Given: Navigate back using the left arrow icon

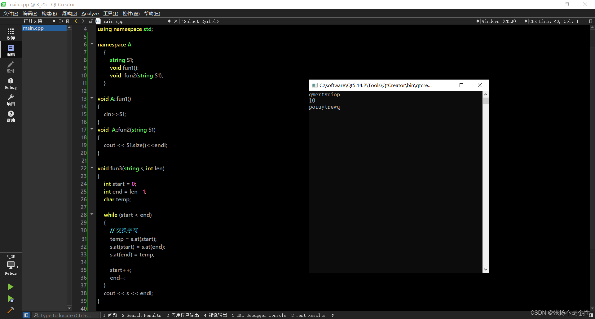Looking at the screenshot, I should click(76, 21).
